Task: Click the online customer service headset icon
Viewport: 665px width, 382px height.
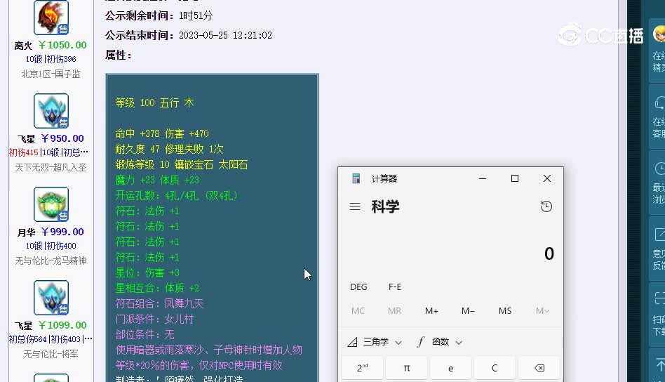Action: 660,103
